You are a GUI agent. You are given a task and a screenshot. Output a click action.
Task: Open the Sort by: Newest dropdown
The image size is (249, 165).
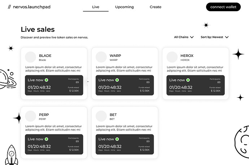tap(215, 37)
